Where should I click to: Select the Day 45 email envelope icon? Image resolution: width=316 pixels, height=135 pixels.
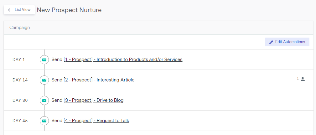pyautogui.click(x=44, y=121)
